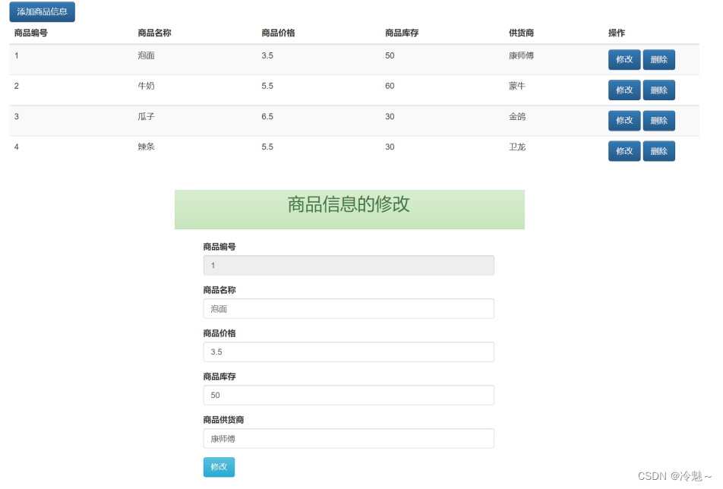Focus the 商品库存 input containing 50
723x489 pixels.
[349, 395]
